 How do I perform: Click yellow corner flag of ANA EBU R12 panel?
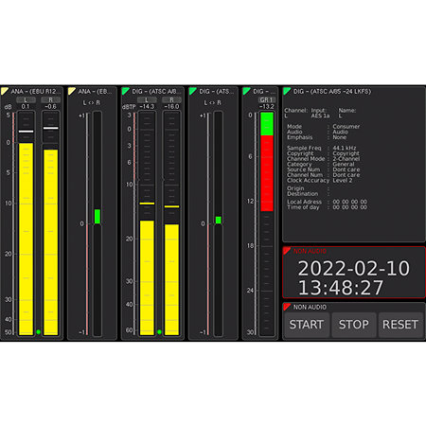[4, 91]
